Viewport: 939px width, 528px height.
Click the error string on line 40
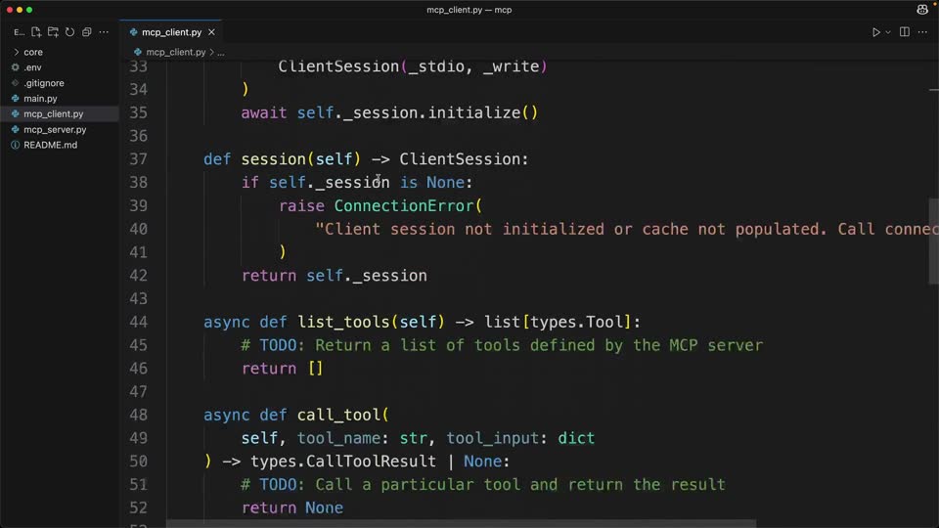[x=626, y=229]
